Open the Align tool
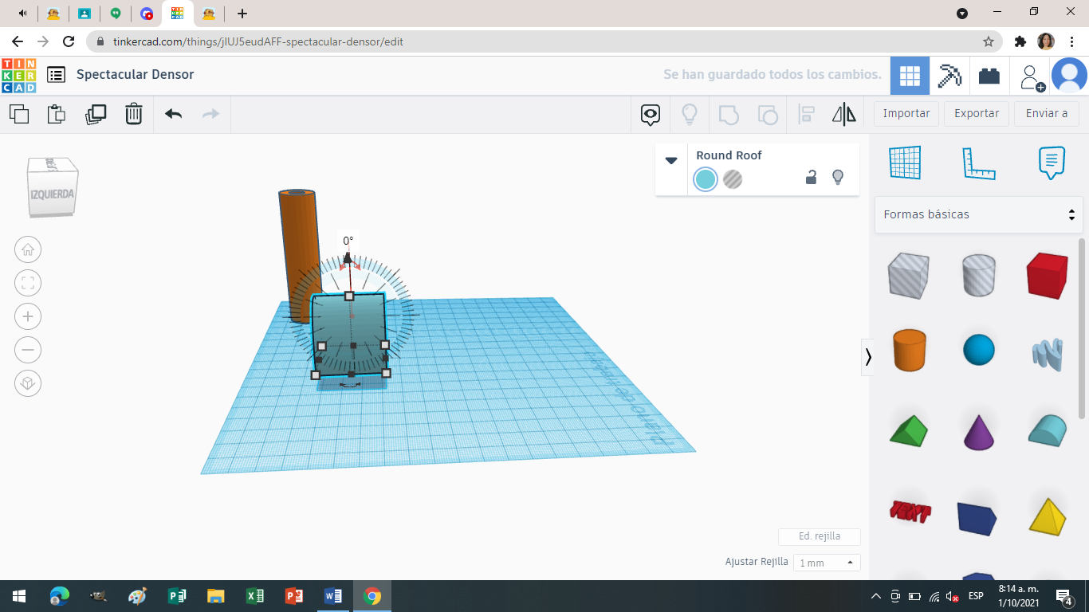1089x612 pixels. (x=807, y=115)
